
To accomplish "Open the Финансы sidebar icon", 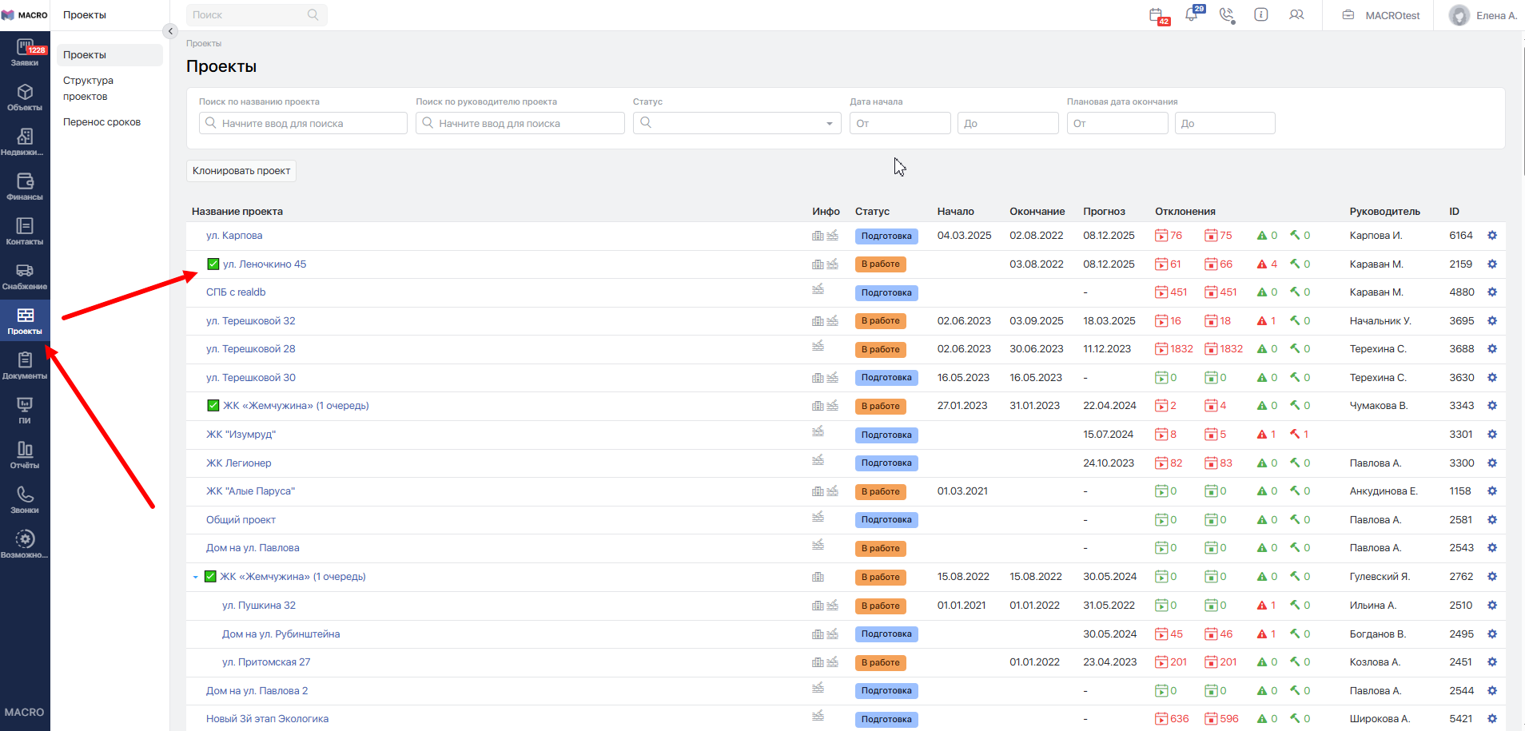I will [25, 187].
